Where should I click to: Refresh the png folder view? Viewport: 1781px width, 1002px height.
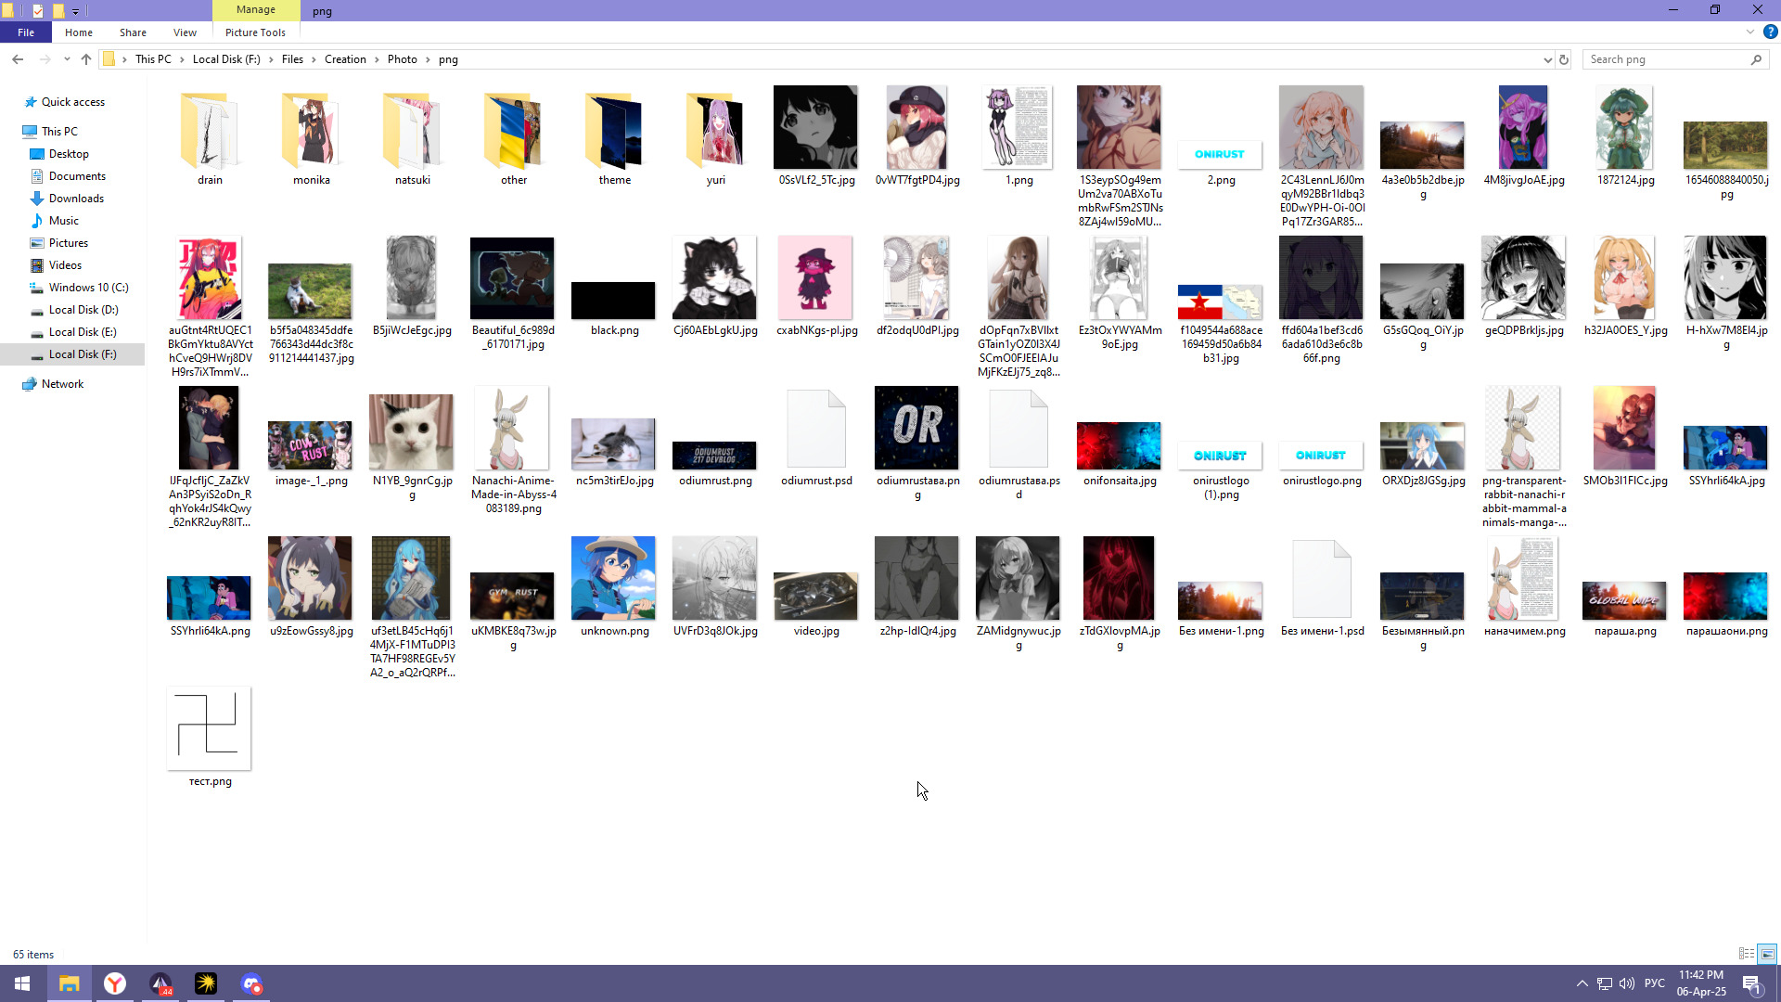pos(1564,59)
